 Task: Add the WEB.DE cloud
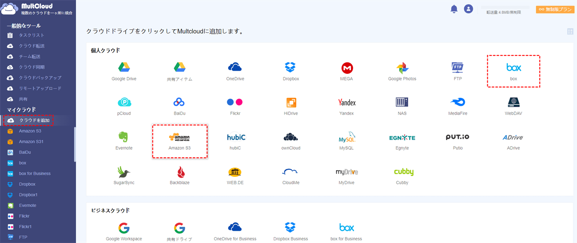235,175
